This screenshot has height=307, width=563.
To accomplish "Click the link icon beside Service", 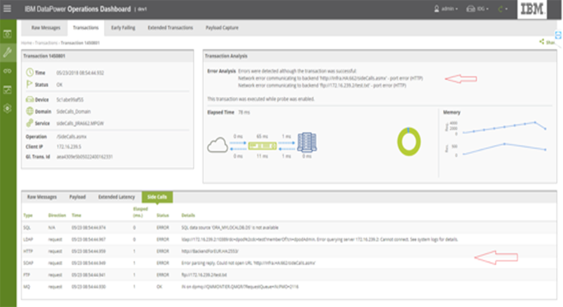I will pyautogui.click(x=29, y=123).
